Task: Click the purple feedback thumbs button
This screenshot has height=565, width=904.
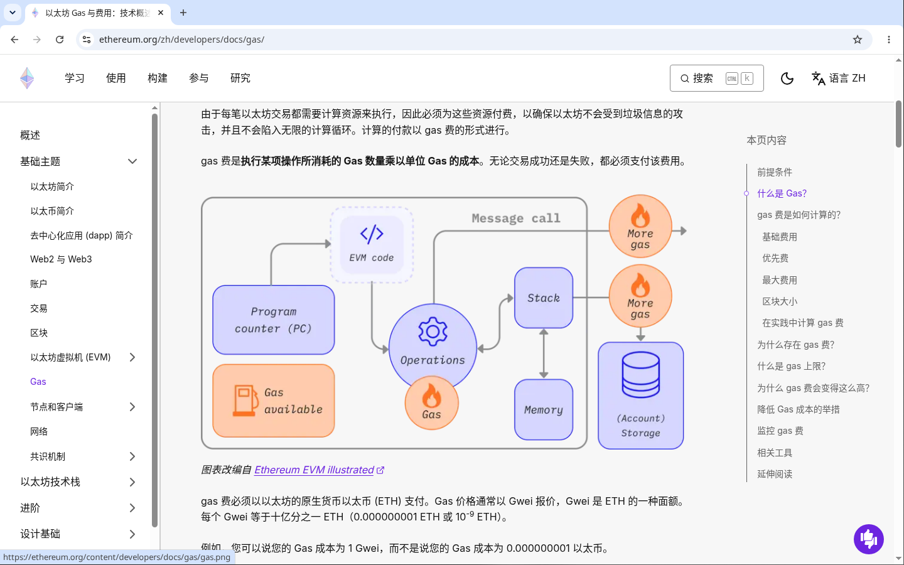Action: click(868, 539)
